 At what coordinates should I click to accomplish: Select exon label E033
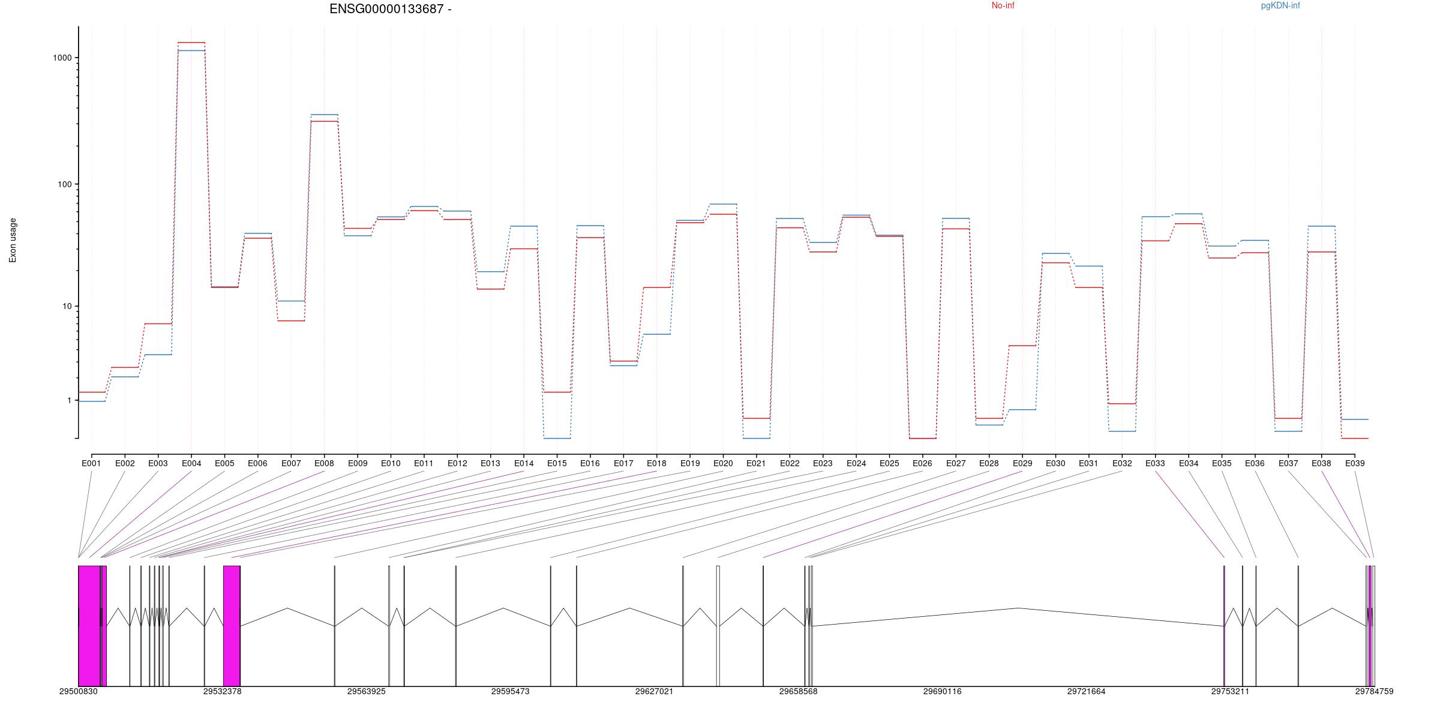pyautogui.click(x=1155, y=463)
